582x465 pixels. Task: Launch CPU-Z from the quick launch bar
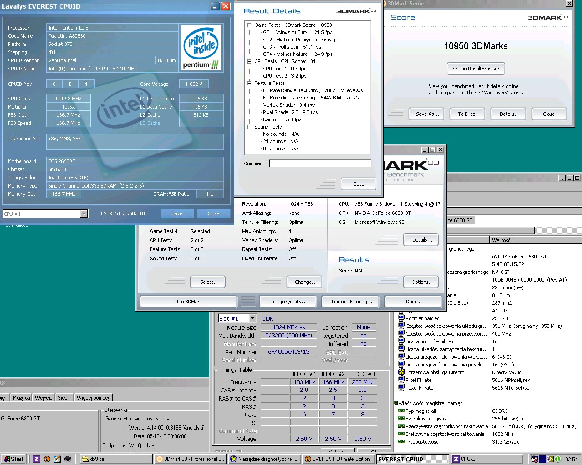click(36, 459)
